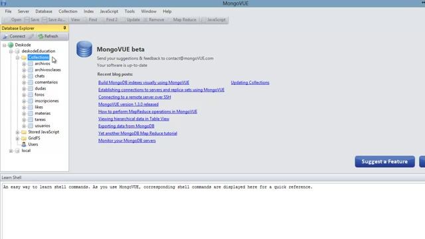
Task: Click the Find toolbar button
Action: tap(91, 20)
